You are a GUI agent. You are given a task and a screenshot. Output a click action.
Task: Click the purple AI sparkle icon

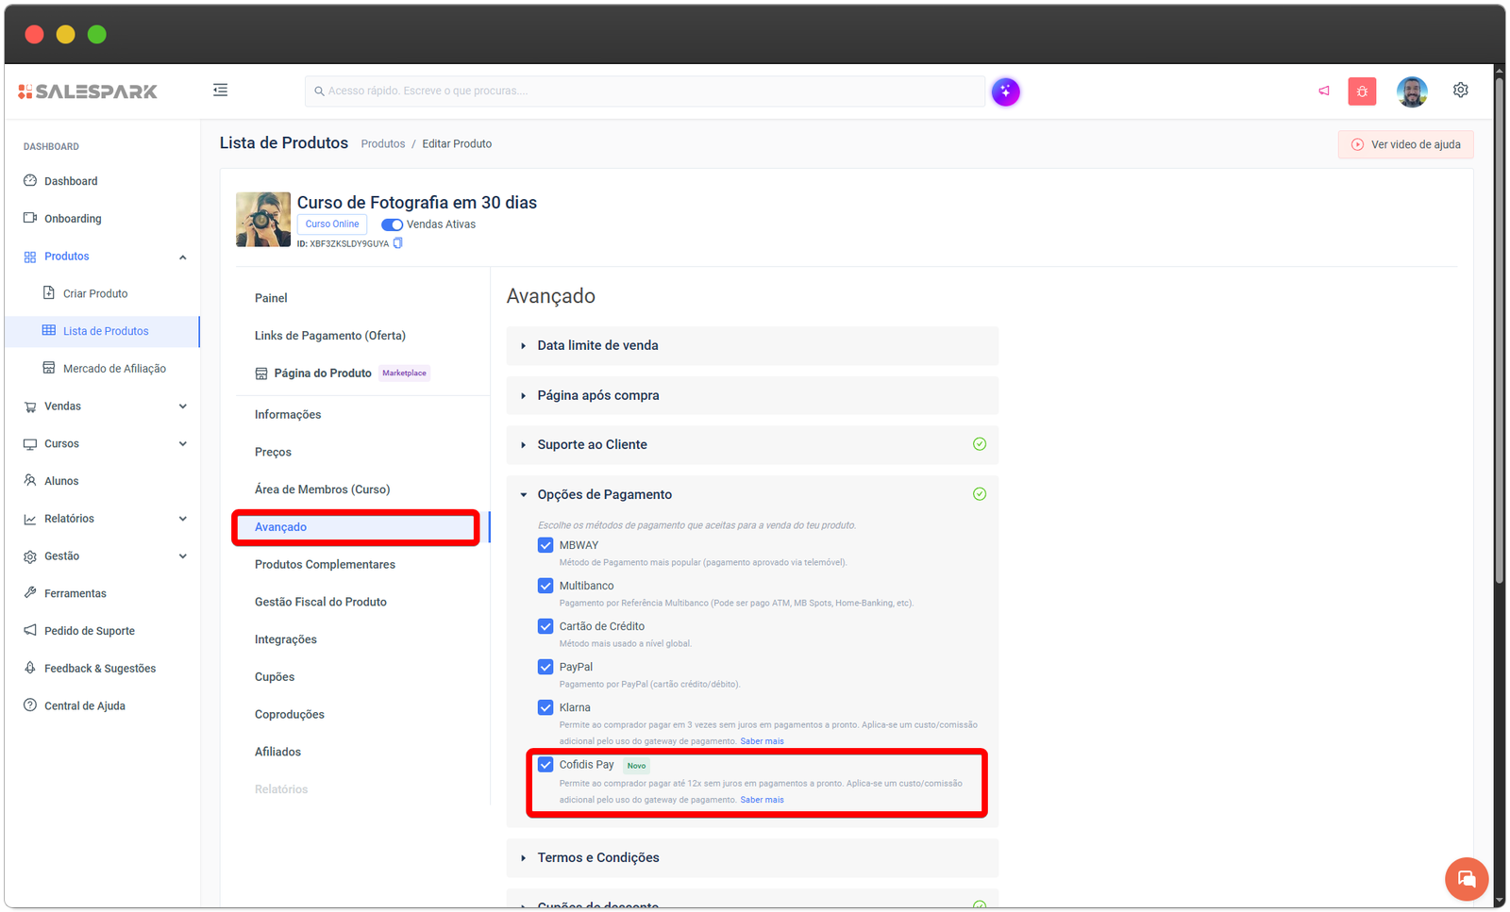(x=1005, y=91)
